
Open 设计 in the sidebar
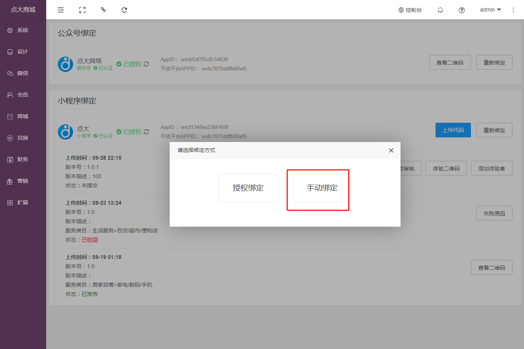(23, 52)
